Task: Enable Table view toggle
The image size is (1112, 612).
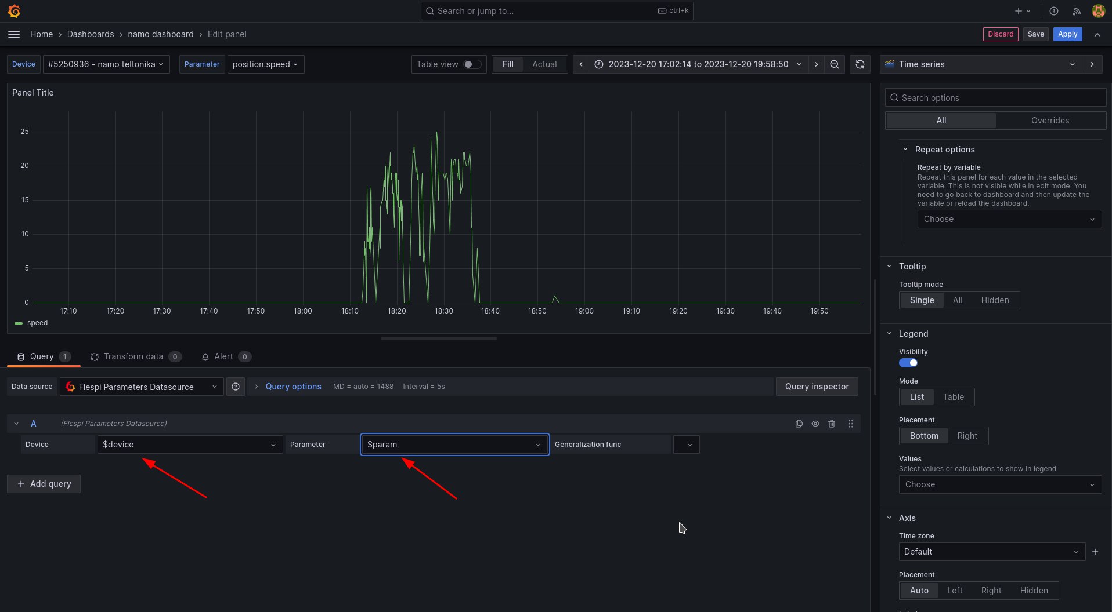Action: tap(471, 64)
